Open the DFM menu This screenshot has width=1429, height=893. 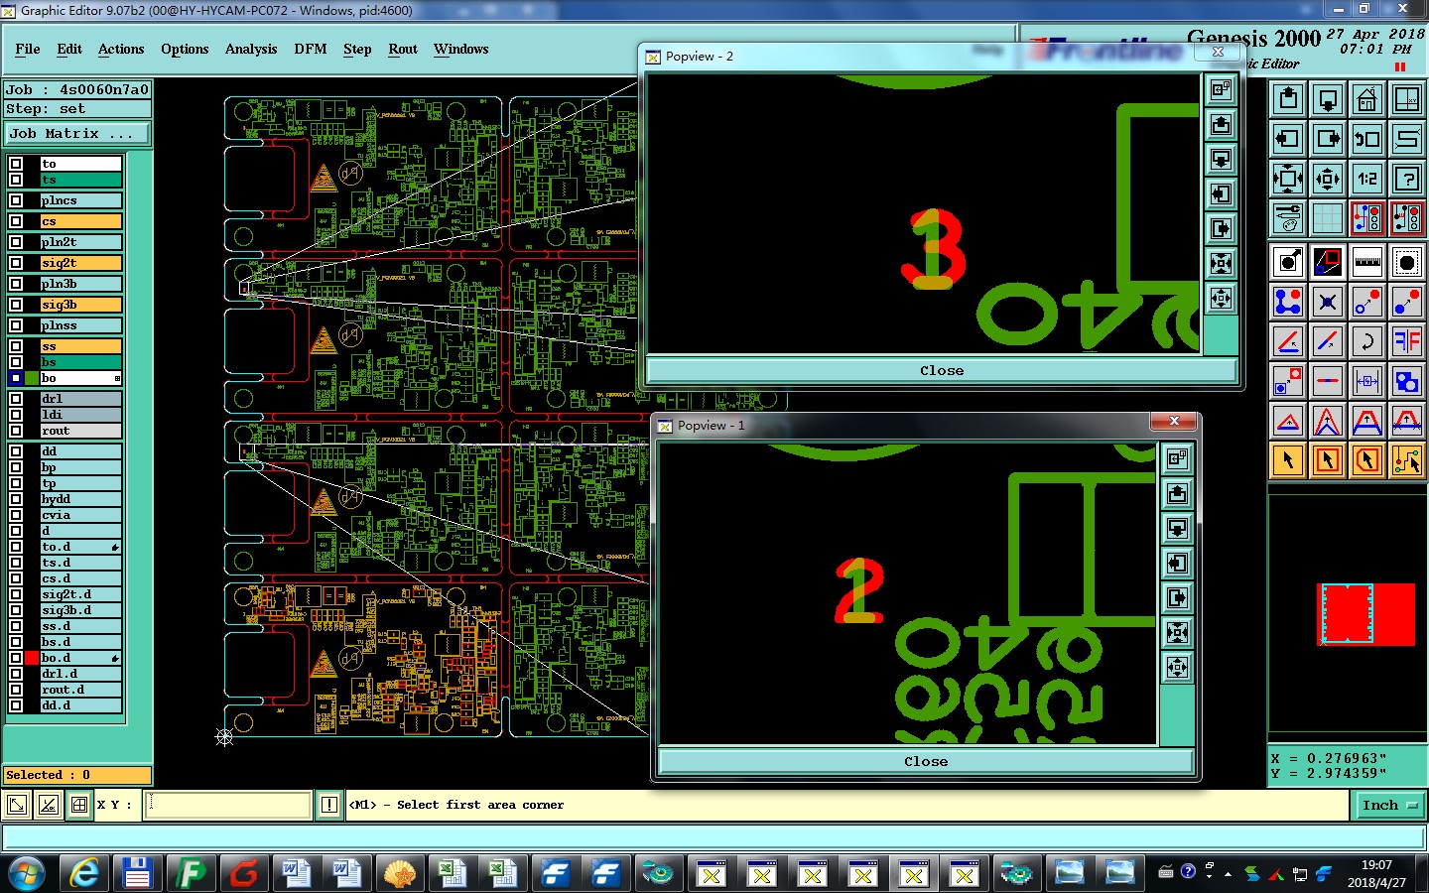point(311,49)
